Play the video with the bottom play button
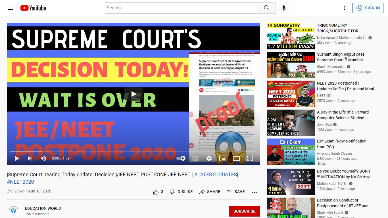The height and width of the screenshot is (218, 388). [x=17, y=158]
